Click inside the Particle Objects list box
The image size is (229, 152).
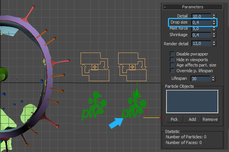coord(192,101)
